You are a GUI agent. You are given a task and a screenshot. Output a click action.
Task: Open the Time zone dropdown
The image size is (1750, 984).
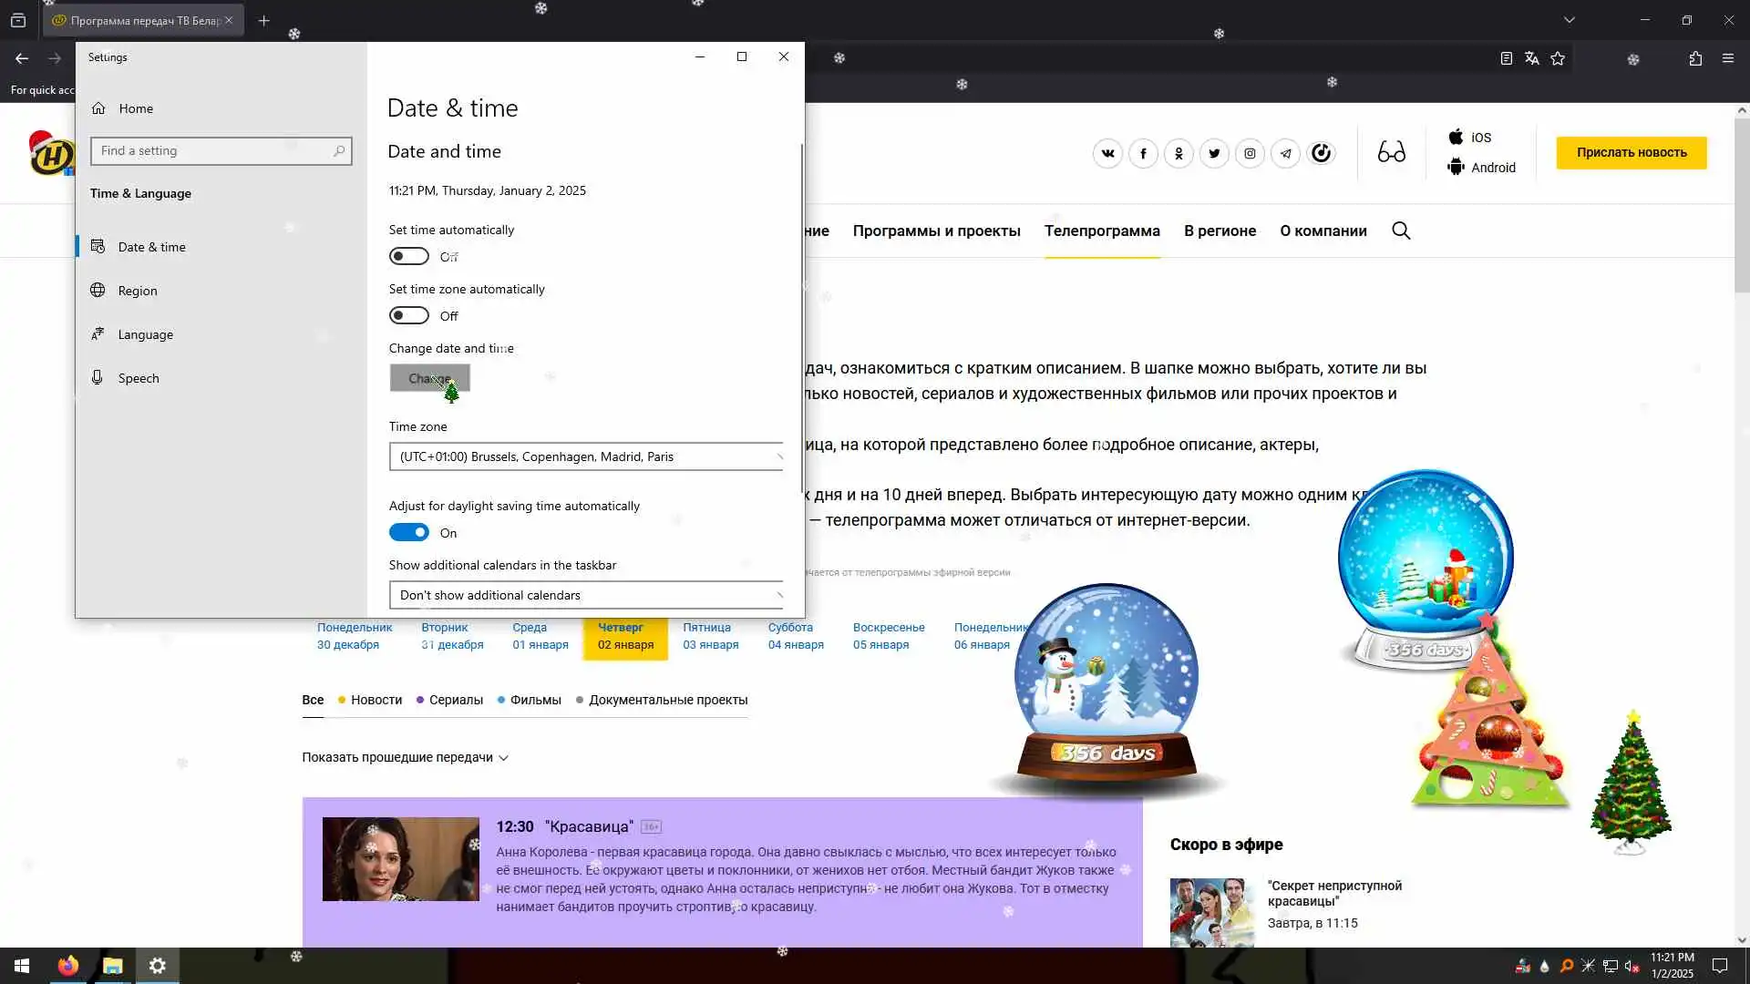pos(585,456)
